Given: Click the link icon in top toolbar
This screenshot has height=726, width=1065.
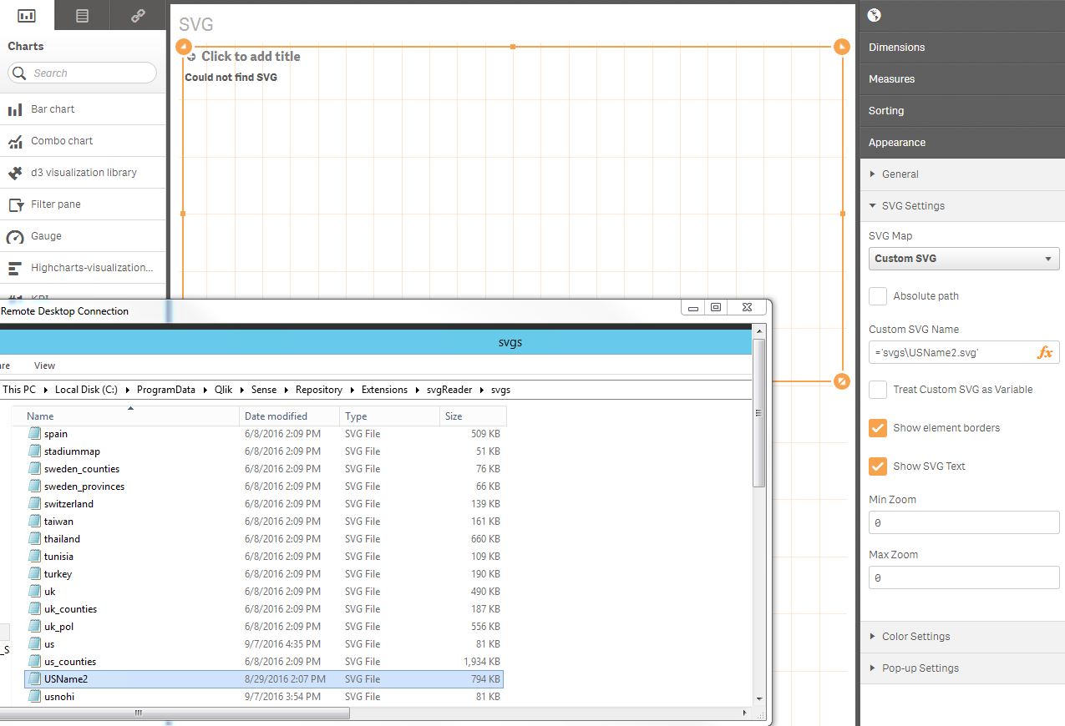Looking at the screenshot, I should tap(137, 15).
